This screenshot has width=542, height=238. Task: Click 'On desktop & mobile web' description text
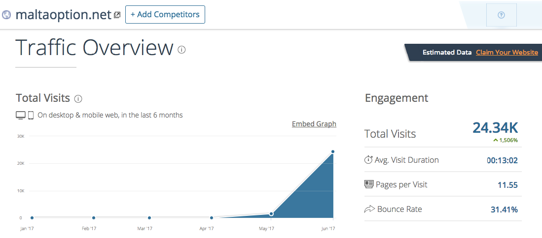pyautogui.click(x=110, y=115)
